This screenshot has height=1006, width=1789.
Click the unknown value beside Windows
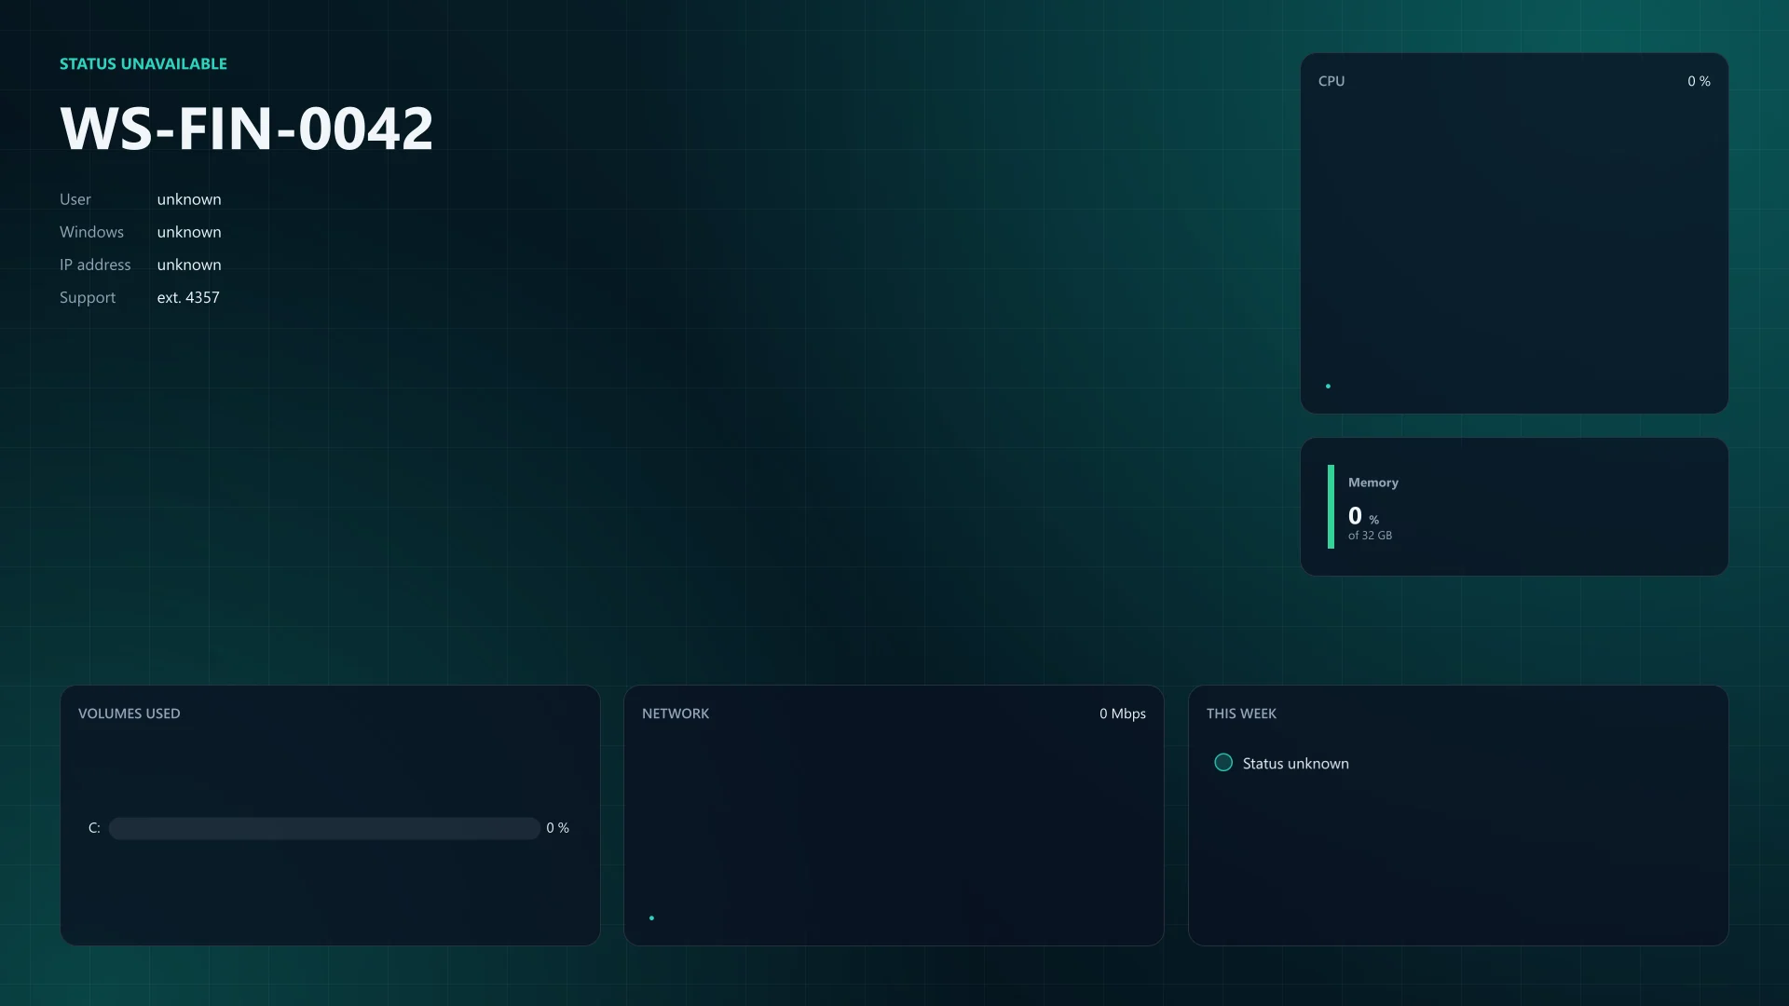pos(189,232)
